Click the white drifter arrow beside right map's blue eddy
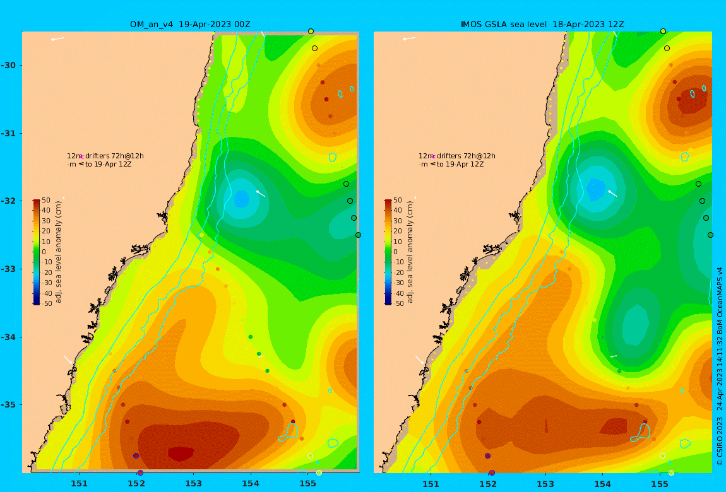 click(612, 193)
